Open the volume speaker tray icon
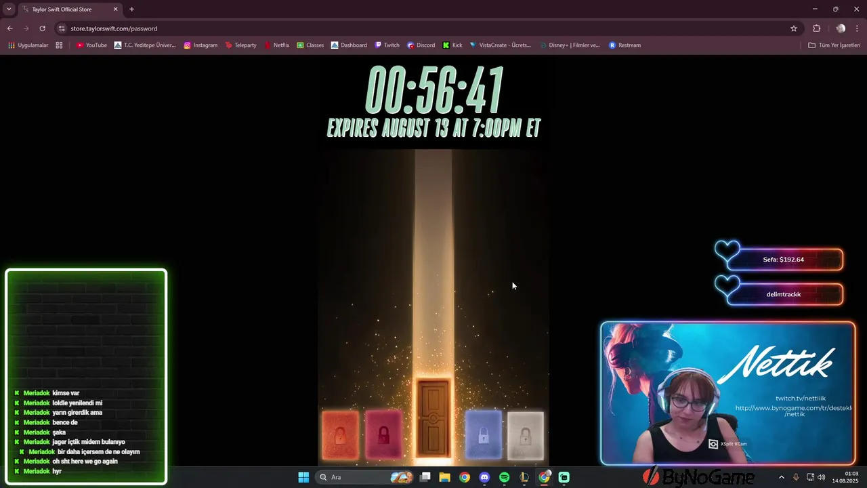 [x=822, y=477]
